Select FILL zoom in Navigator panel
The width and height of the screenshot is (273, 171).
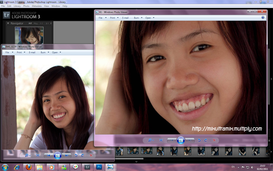coord(36,24)
